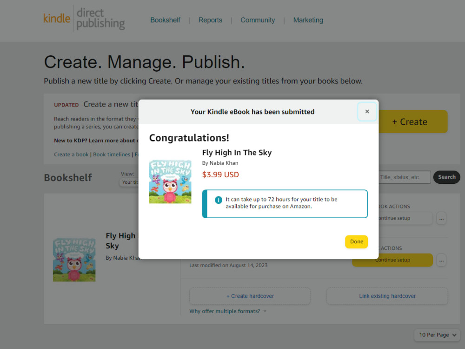Open the 10 Per Page dropdown

[437, 335]
